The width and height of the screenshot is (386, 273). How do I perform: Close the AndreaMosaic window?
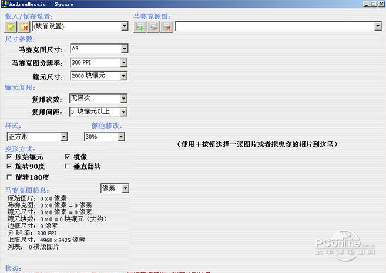point(382,4)
